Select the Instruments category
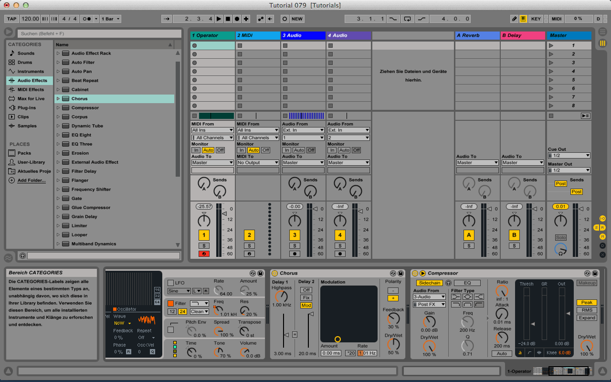This screenshot has width=611, height=382. pos(31,72)
